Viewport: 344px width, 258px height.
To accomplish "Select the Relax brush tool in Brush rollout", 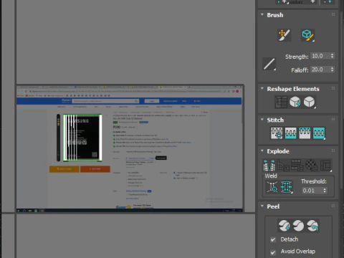I will 307,35.
